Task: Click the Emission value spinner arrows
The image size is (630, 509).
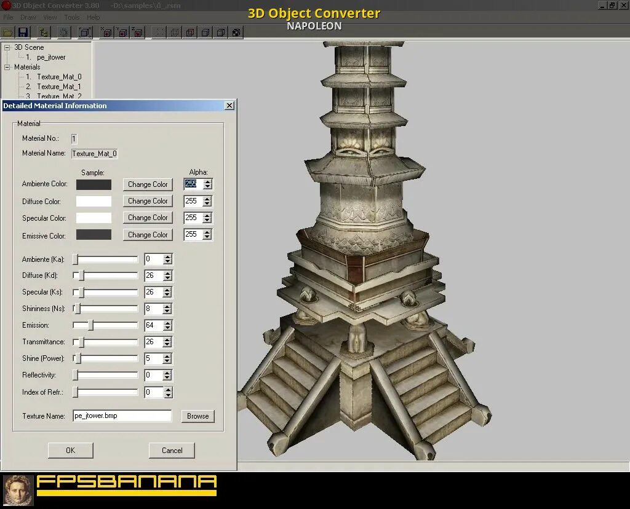Action: [168, 325]
